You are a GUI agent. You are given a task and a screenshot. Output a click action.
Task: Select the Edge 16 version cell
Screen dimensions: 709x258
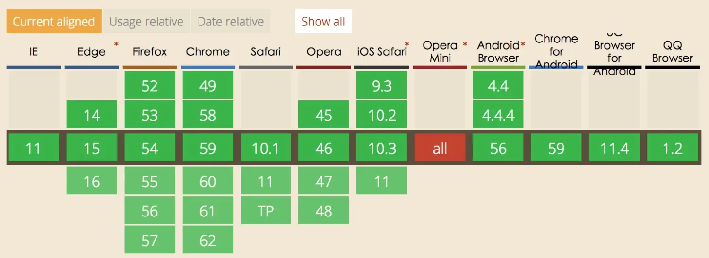click(92, 181)
